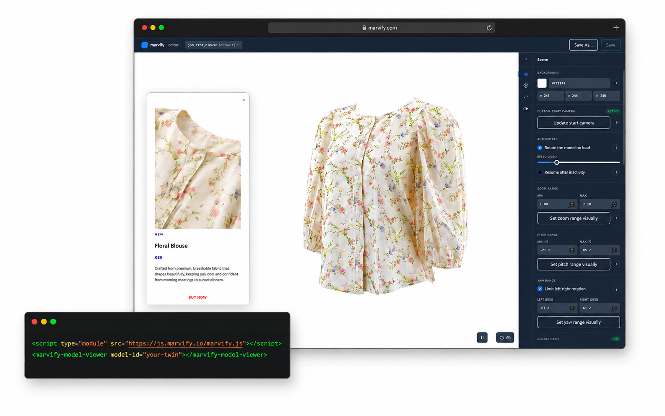Click the lock icon in address bar

tap(364, 28)
